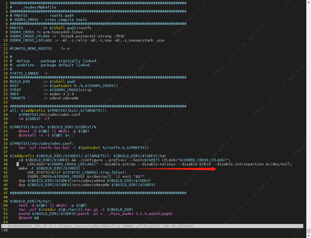Click 'BUILD_DIR' definition on line 20
The width and height of the screenshot is (311, 238).
[20, 81]
